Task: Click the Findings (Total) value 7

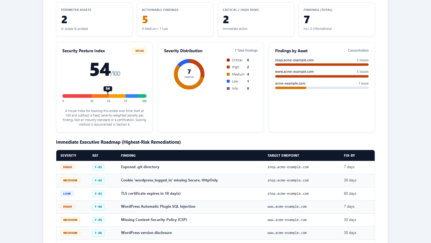Action: [307, 20]
